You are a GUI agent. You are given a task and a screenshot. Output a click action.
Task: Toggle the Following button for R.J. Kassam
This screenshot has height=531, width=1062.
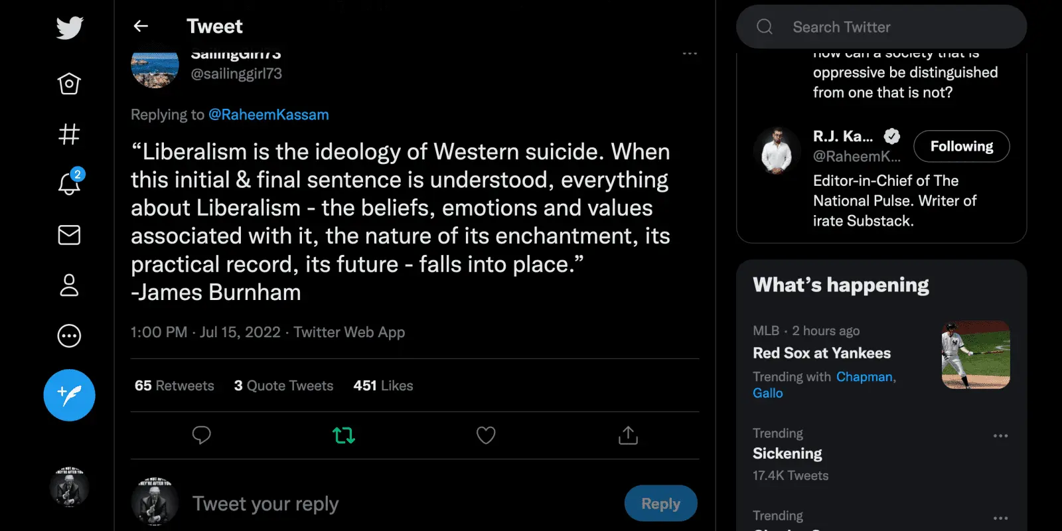tap(961, 146)
